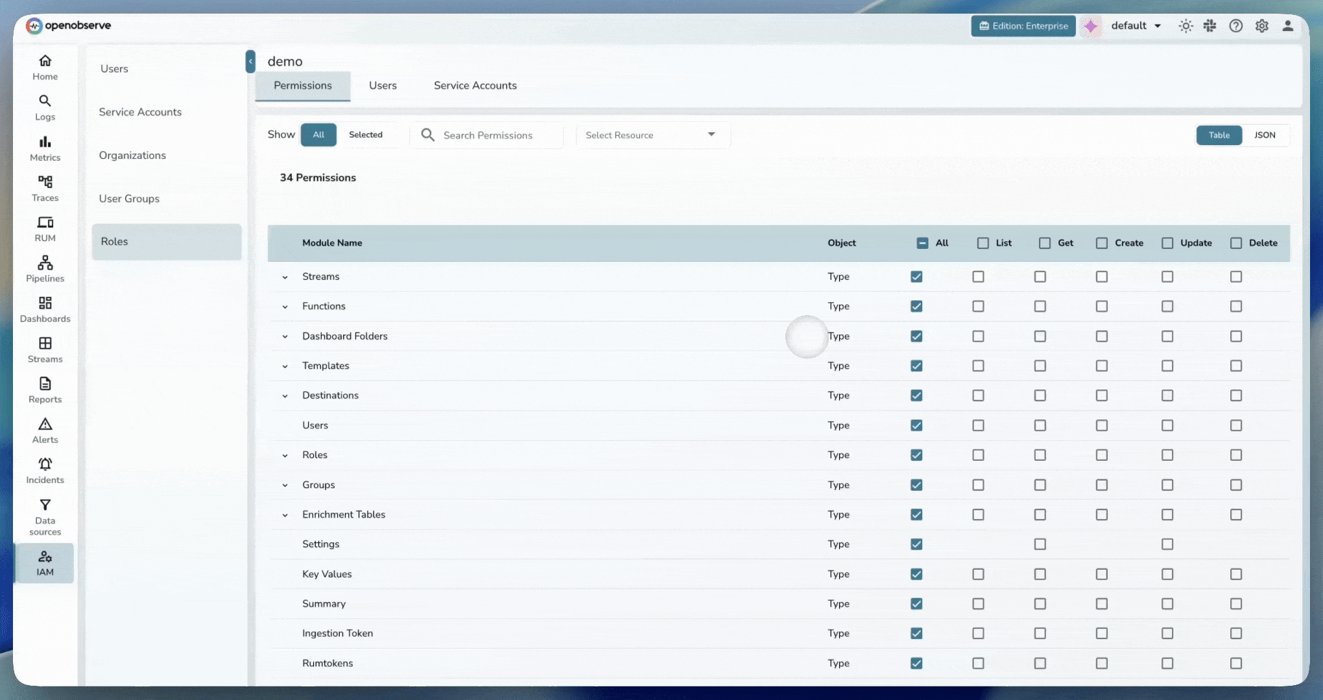Viewport: 1323px width, 700px height.
Task: Open Traces from the sidebar
Action: pos(45,189)
